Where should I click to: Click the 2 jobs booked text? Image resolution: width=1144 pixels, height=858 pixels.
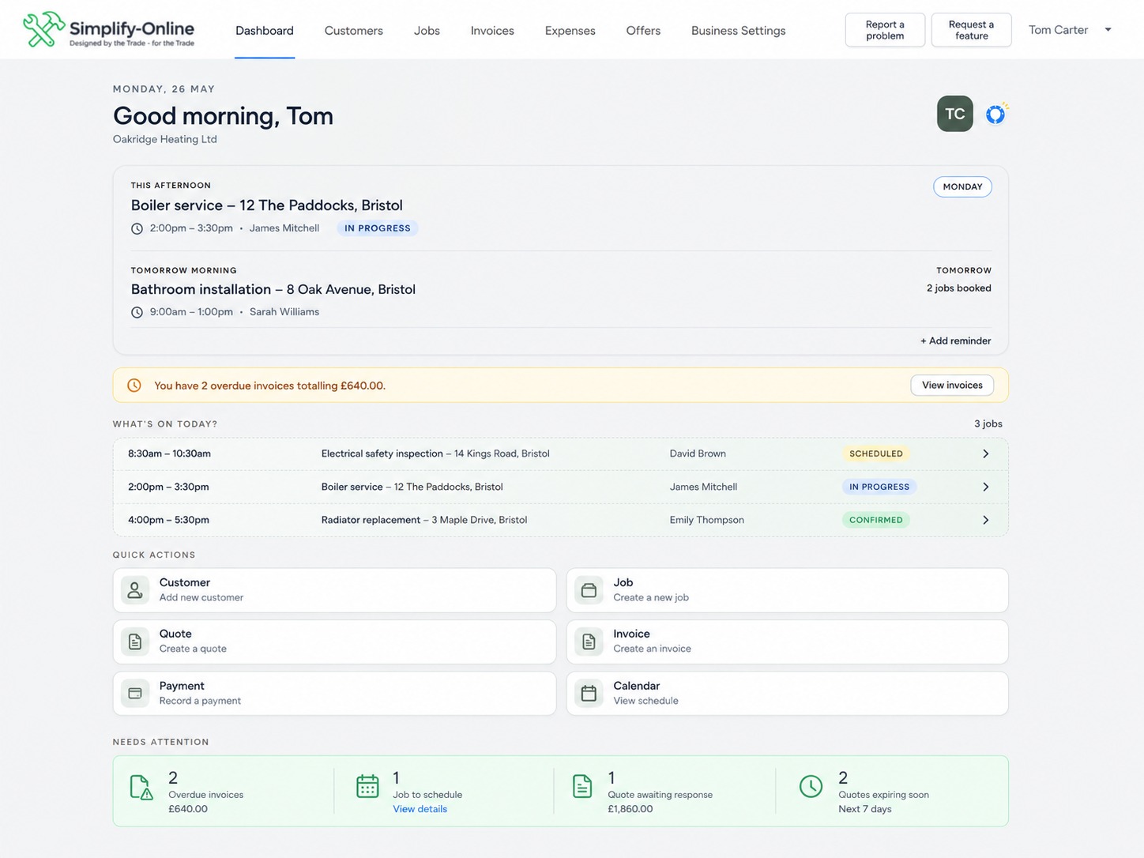pos(958,288)
